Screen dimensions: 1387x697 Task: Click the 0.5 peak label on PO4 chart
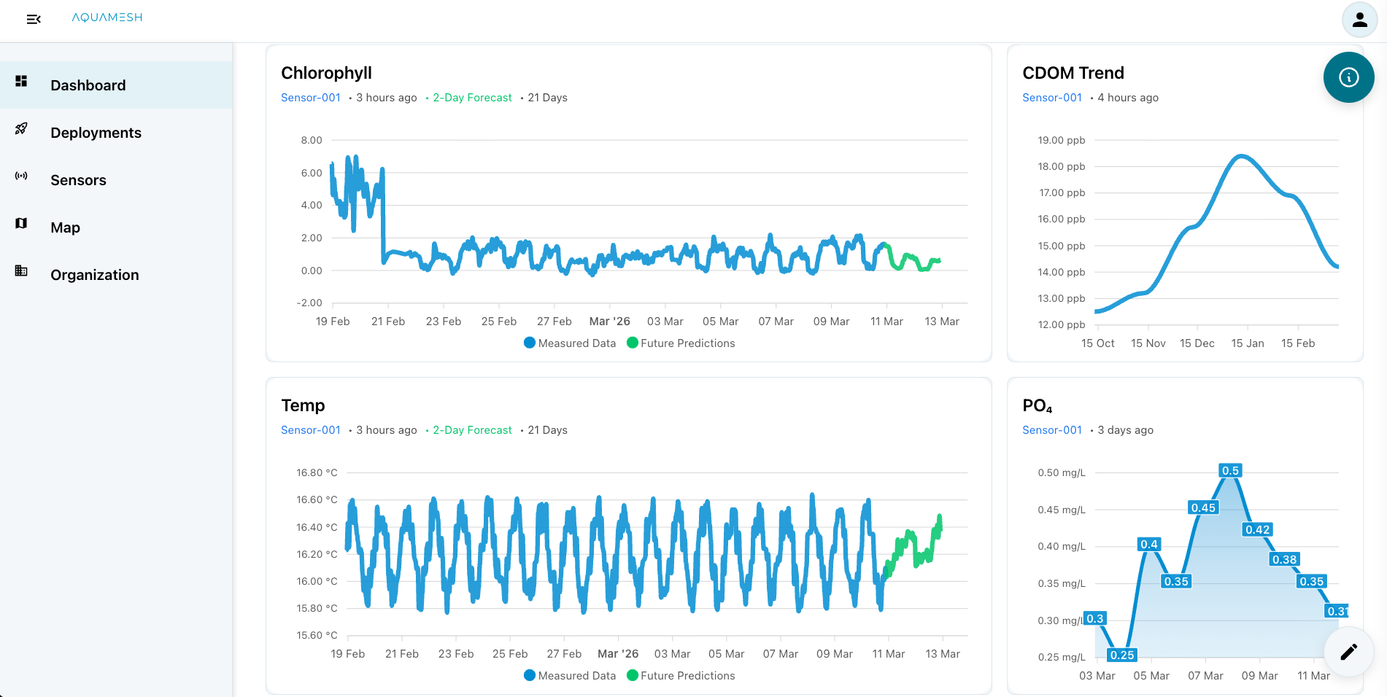click(x=1230, y=470)
